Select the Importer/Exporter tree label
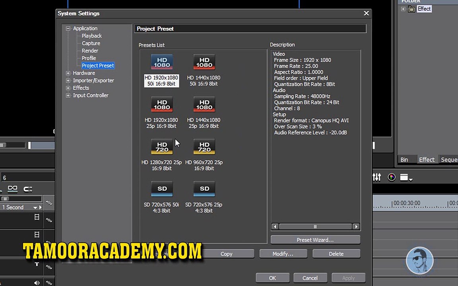This screenshot has width=458, height=286. [93, 81]
